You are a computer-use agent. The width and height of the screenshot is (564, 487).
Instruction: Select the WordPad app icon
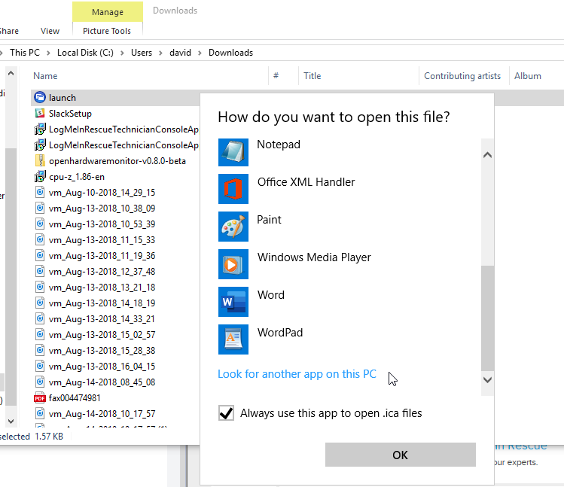pos(233,339)
